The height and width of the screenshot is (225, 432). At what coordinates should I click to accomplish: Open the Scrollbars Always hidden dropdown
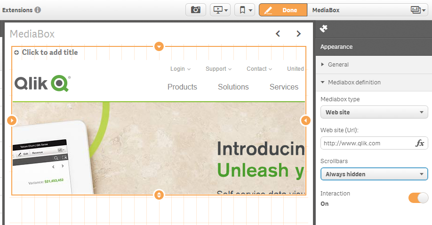click(x=374, y=174)
